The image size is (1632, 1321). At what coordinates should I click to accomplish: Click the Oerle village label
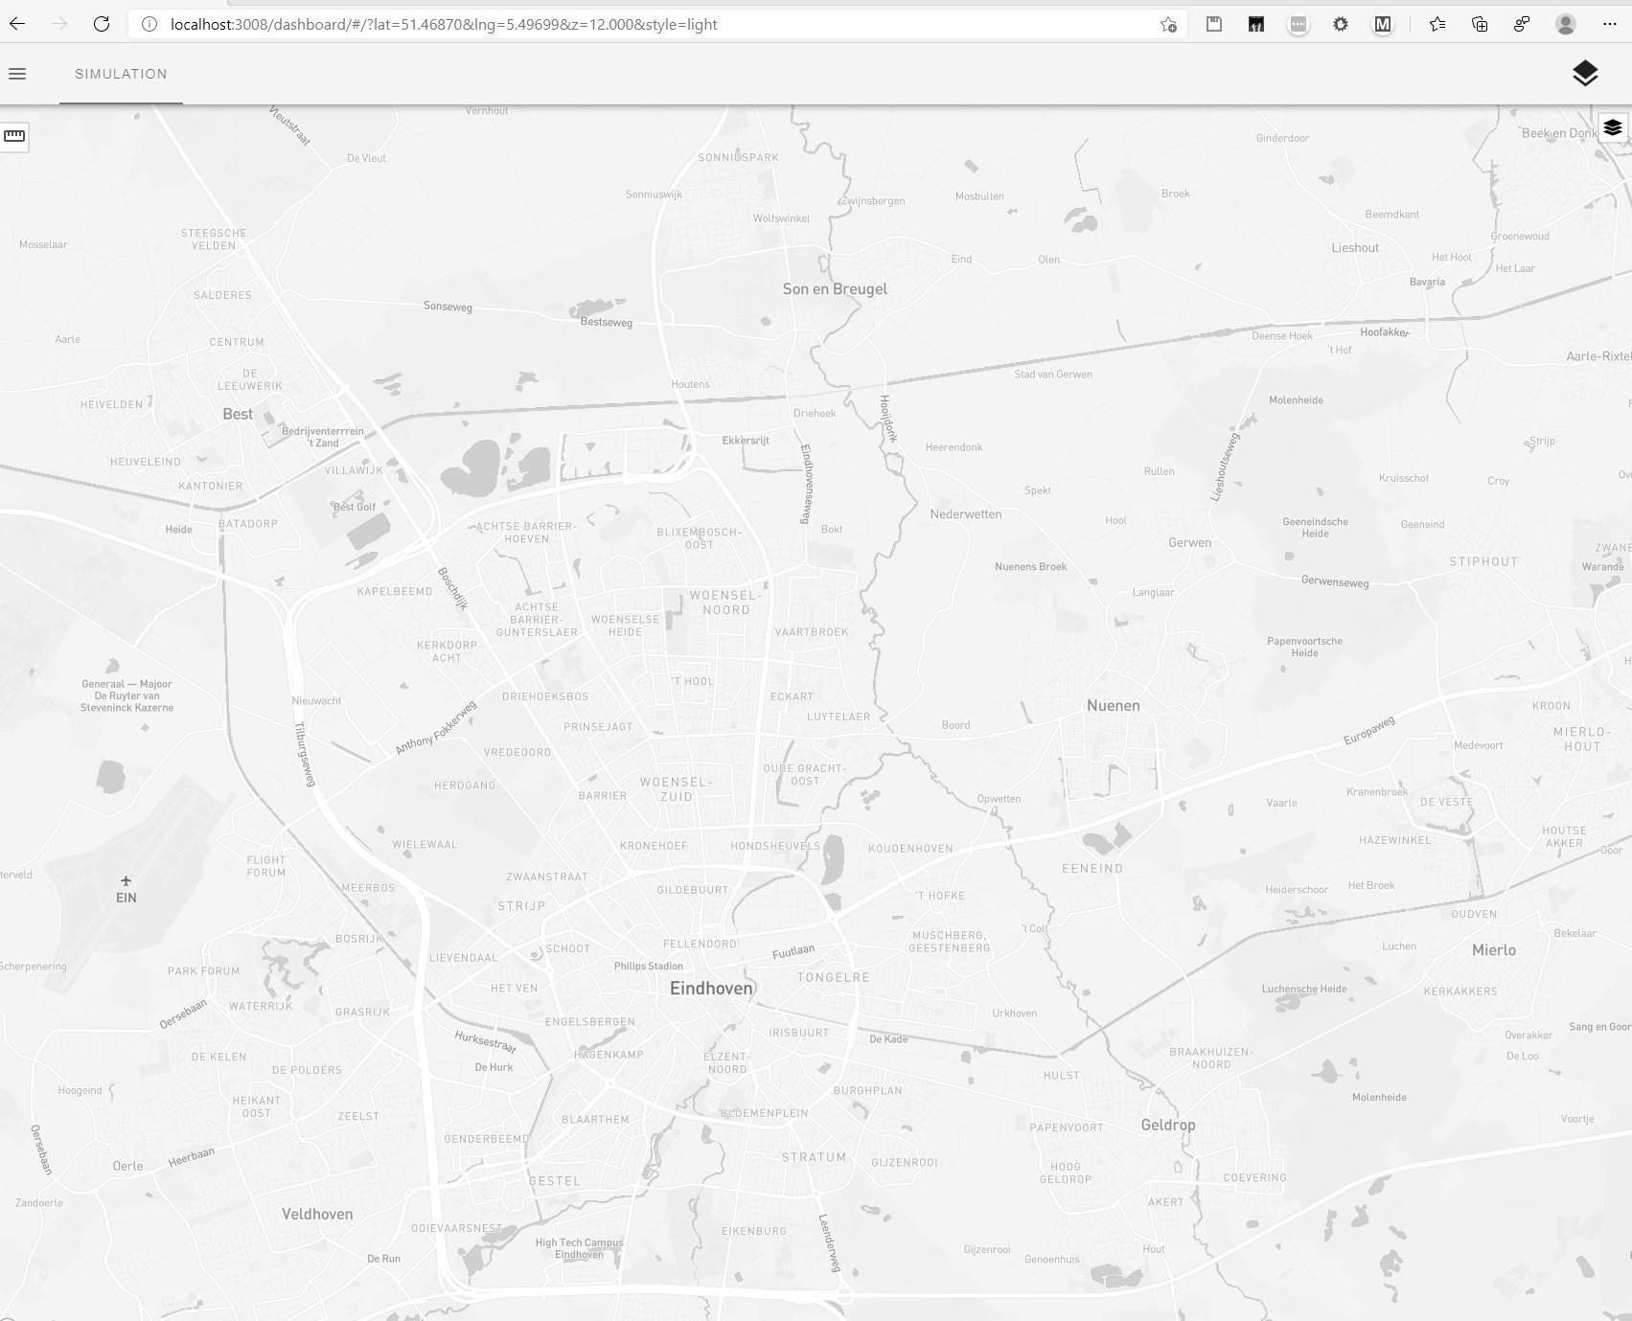click(x=127, y=1167)
